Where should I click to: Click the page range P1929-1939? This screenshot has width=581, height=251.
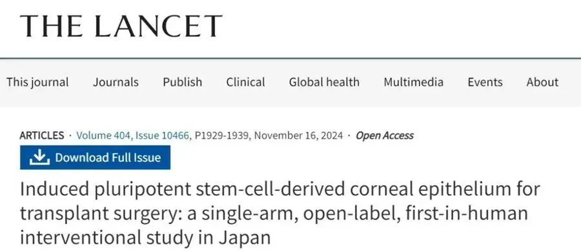(x=222, y=136)
